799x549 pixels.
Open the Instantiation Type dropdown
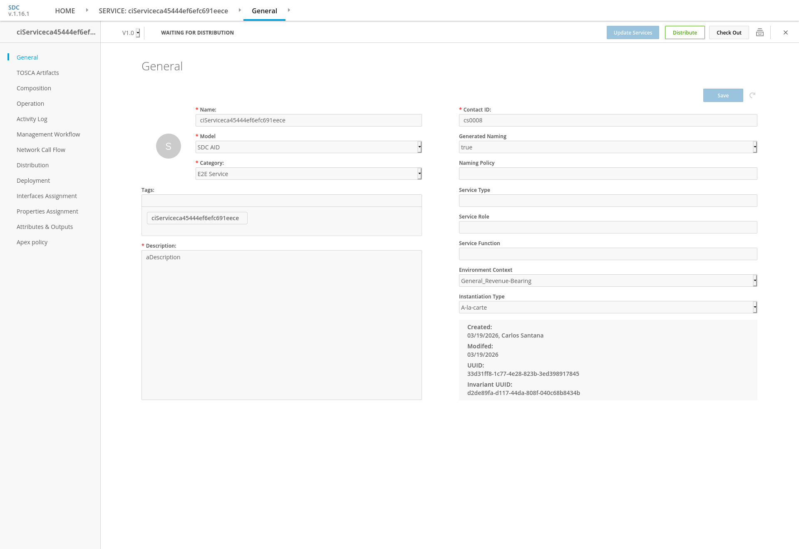(x=608, y=307)
